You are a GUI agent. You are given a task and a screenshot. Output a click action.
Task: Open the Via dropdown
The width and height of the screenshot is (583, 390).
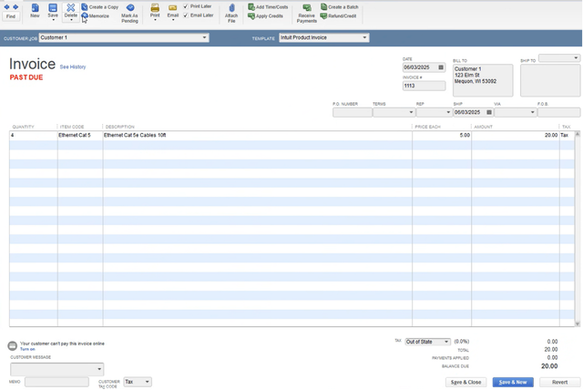coord(532,112)
